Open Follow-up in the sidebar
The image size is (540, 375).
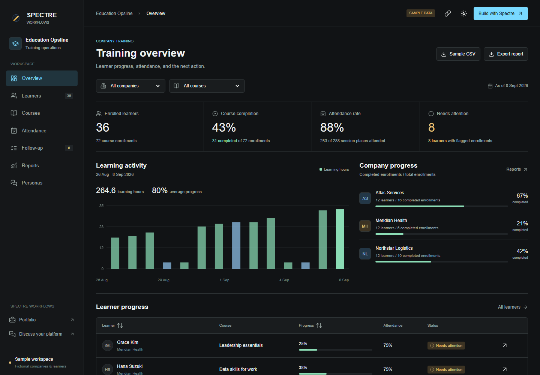42,148
